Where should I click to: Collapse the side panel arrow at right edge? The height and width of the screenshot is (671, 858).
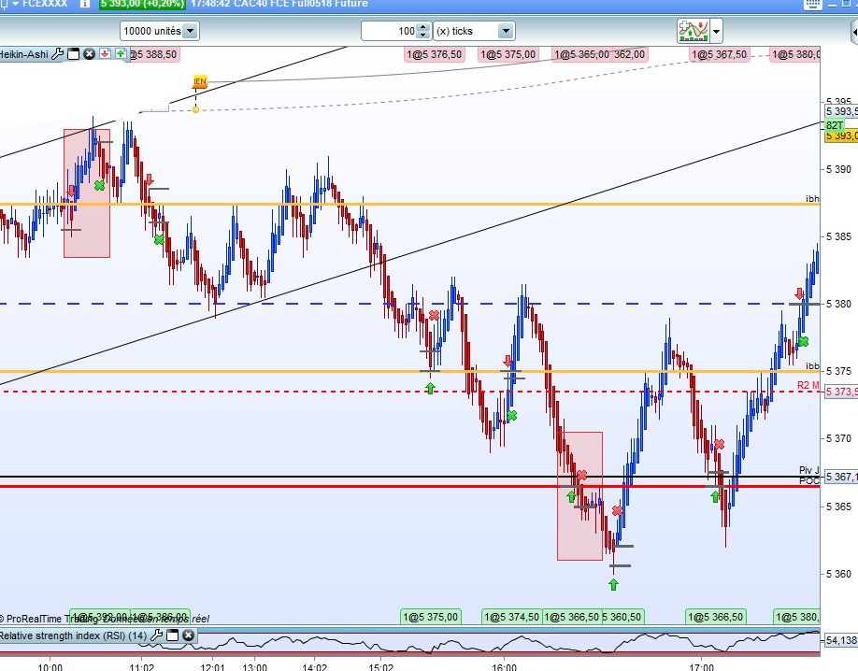854,33
